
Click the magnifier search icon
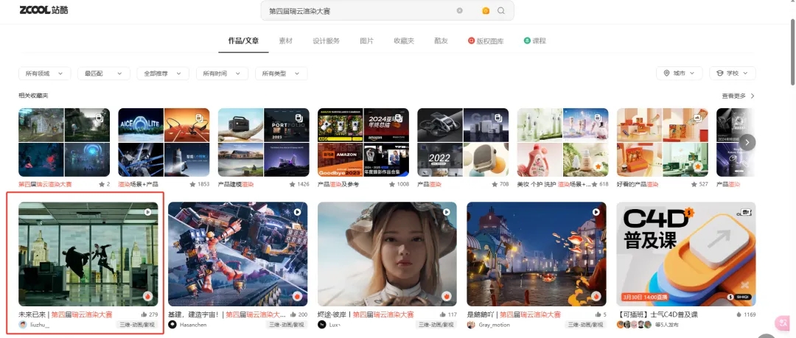pos(501,11)
